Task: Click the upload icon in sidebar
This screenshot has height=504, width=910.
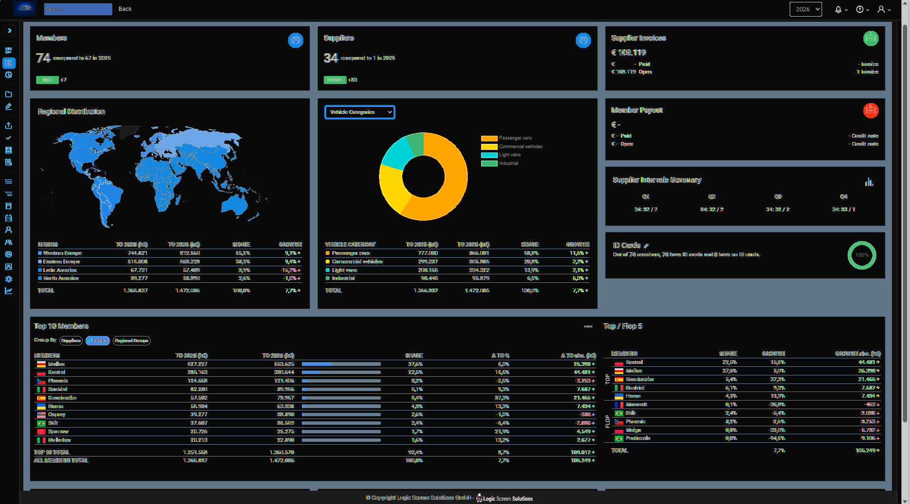Action: pos(9,126)
